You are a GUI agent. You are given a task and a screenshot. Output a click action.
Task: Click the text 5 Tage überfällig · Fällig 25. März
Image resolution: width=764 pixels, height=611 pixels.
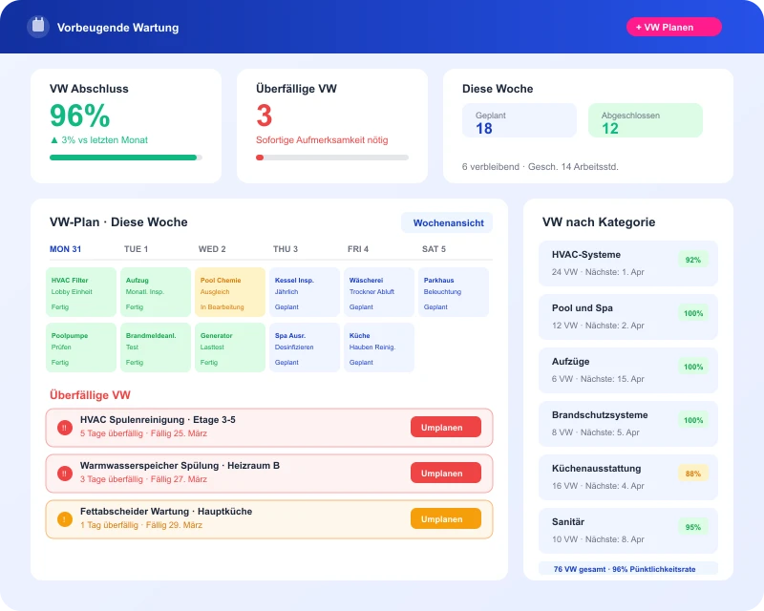pos(143,433)
